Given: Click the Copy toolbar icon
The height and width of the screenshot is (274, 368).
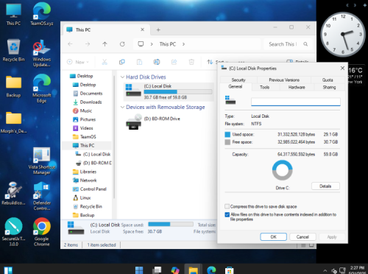Looking at the screenshot, I should [122, 62].
